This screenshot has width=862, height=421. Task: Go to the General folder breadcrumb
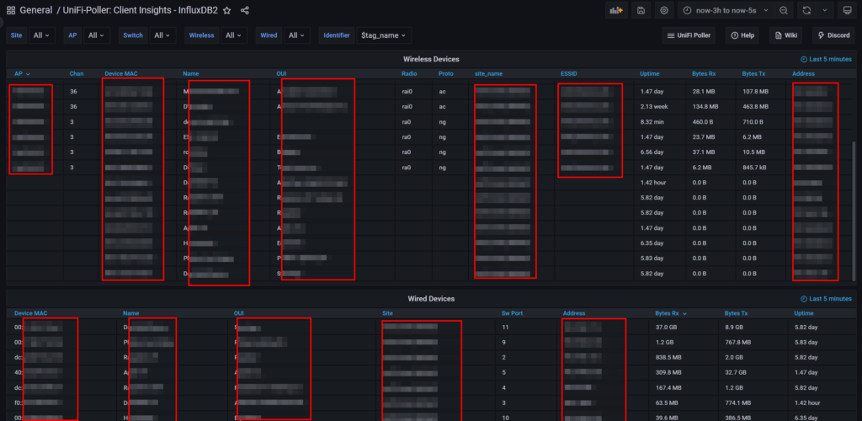pyautogui.click(x=35, y=10)
